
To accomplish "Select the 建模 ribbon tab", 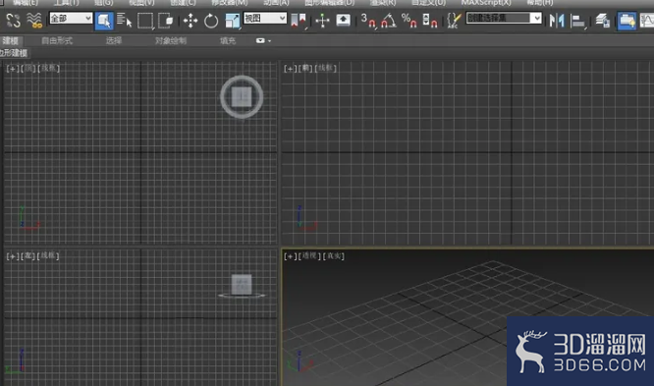I will (11, 40).
